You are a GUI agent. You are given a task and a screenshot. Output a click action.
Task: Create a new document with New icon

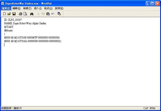tap(4, 14)
